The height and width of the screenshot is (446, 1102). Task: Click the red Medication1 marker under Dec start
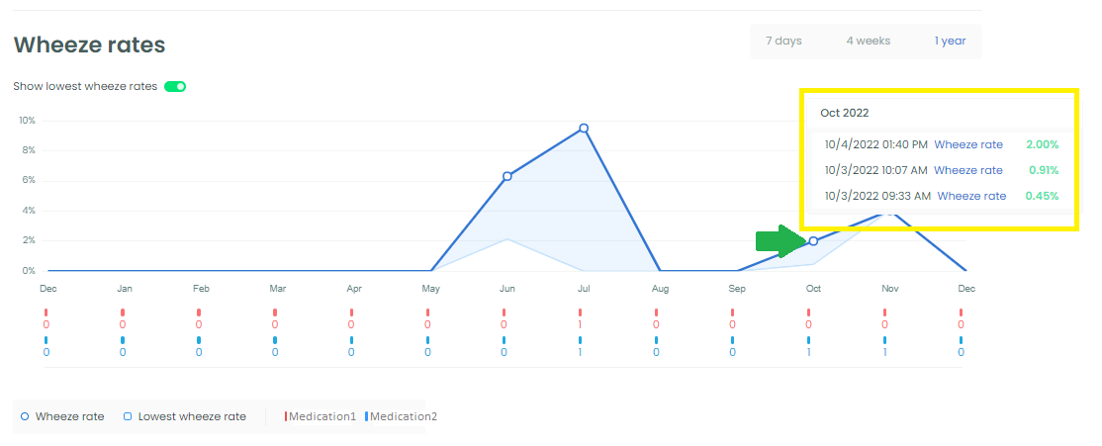tap(46, 312)
